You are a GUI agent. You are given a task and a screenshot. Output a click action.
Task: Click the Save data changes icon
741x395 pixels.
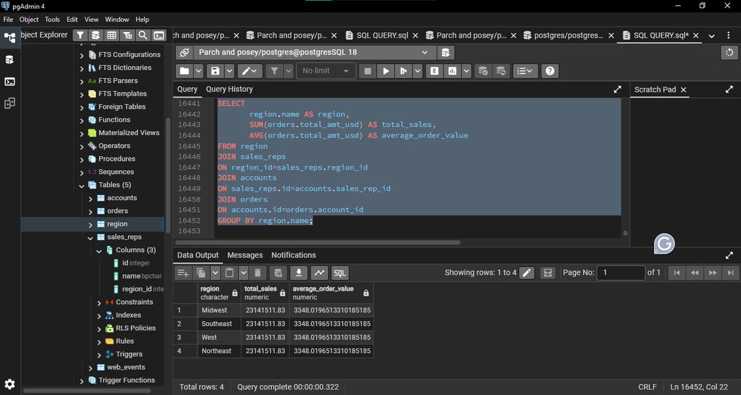(x=278, y=272)
